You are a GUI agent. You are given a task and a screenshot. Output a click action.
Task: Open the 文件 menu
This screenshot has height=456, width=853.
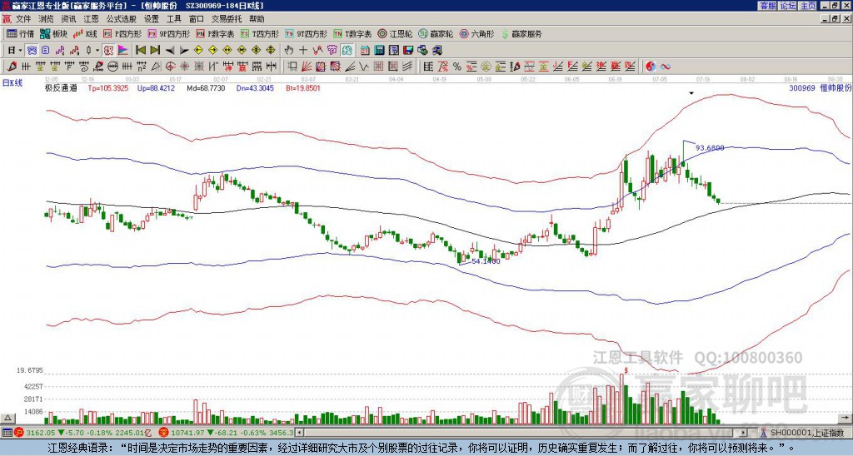(23, 19)
